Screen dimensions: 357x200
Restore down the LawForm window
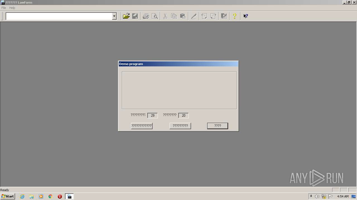point(349,2)
